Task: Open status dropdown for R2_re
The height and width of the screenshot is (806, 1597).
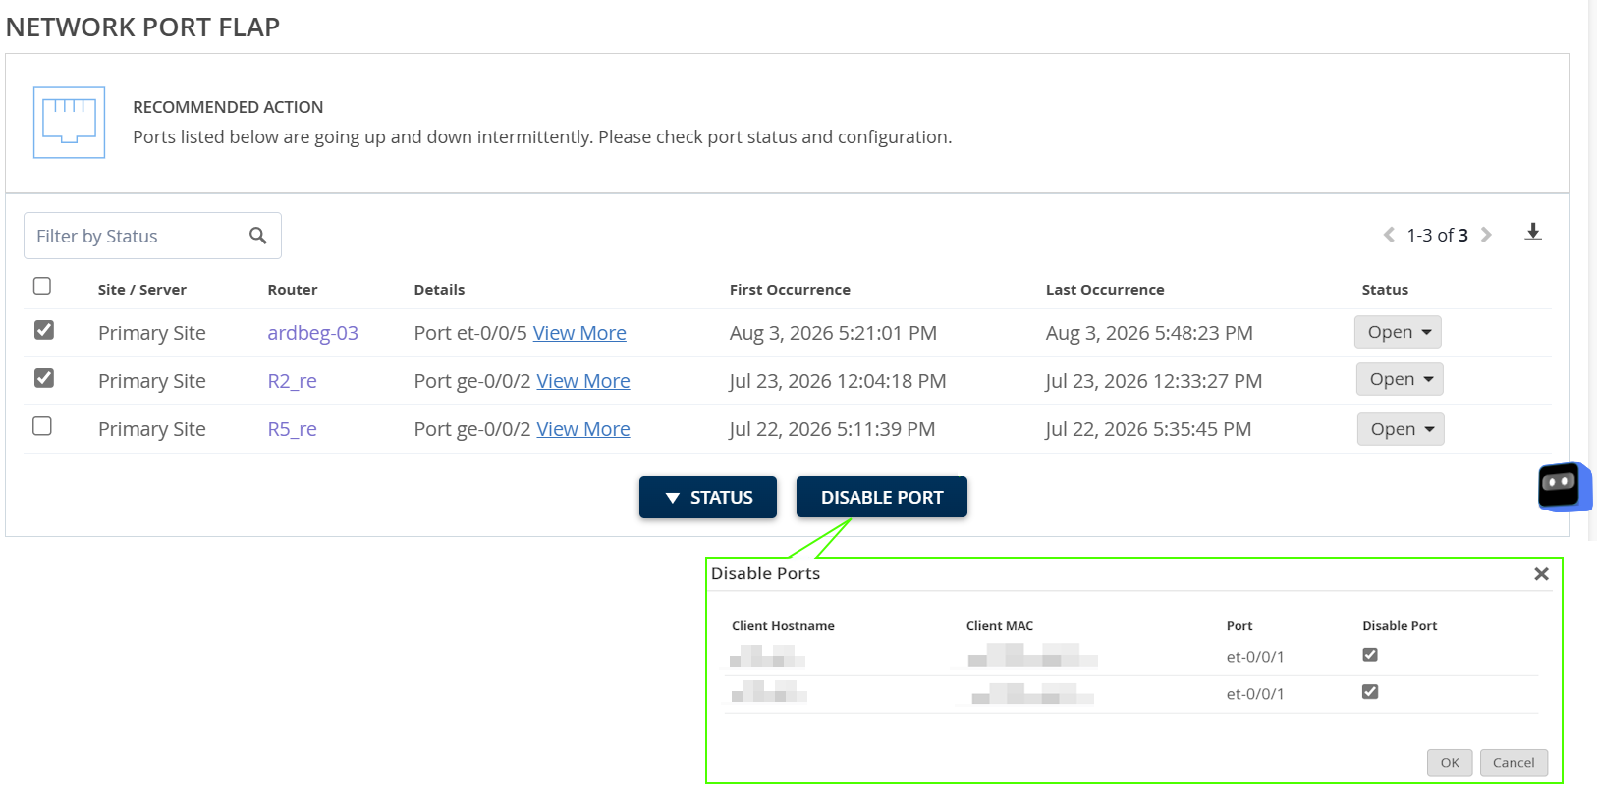Action: (x=1400, y=379)
